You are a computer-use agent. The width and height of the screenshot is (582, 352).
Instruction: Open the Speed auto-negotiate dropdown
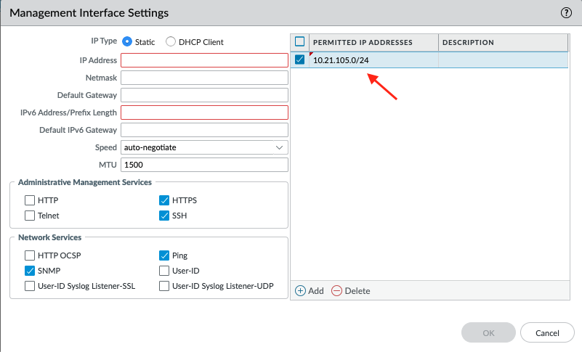point(204,147)
